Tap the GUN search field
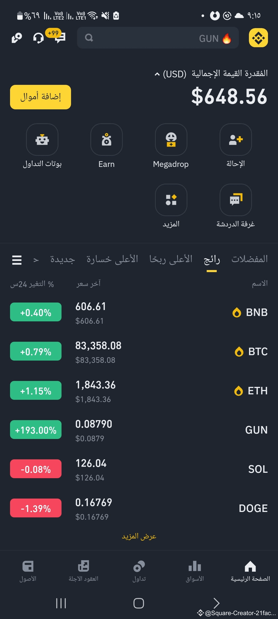278x619 pixels. (158, 38)
